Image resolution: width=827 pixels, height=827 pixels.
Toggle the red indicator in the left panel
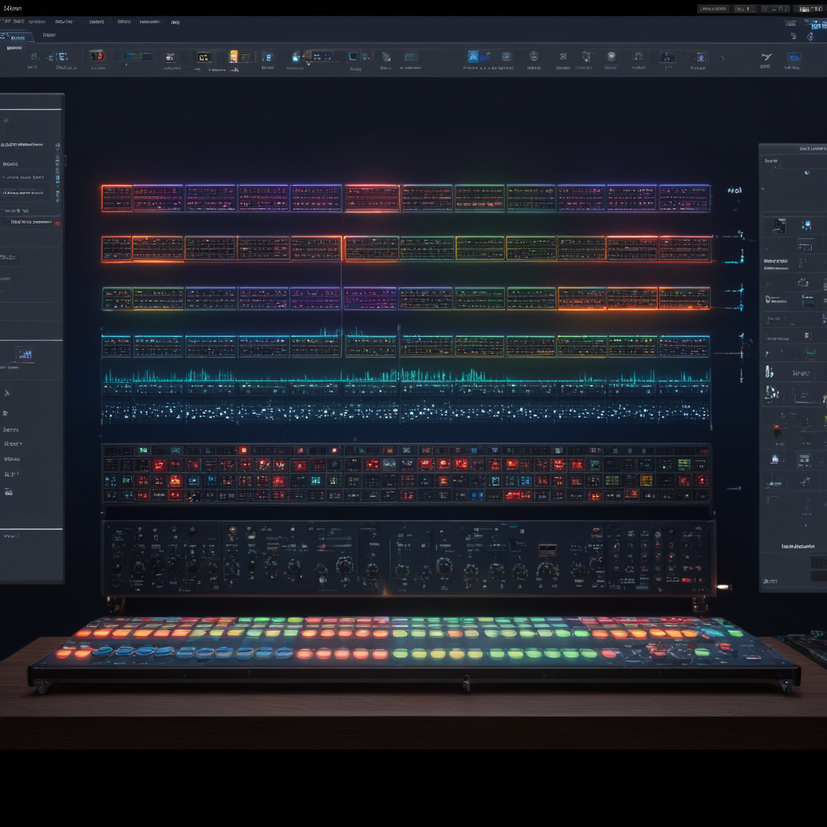pos(56,221)
